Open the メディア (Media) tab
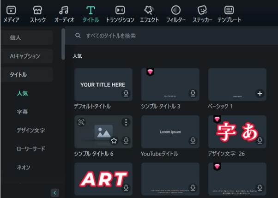Viewport: 278px width, 198px height. (11, 14)
